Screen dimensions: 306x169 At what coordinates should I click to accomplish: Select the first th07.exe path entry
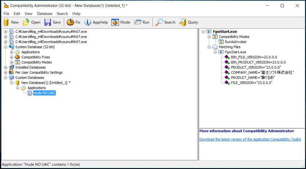point(51,31)
